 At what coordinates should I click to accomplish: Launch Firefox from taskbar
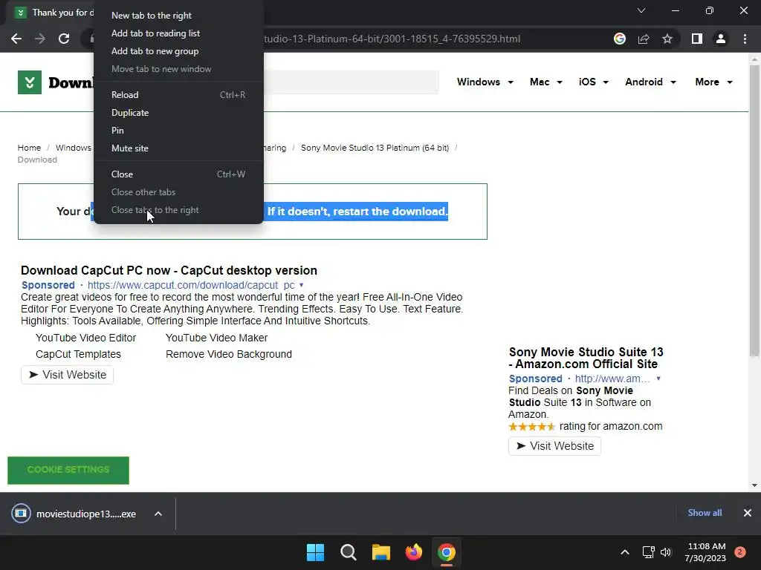point(413,552)
